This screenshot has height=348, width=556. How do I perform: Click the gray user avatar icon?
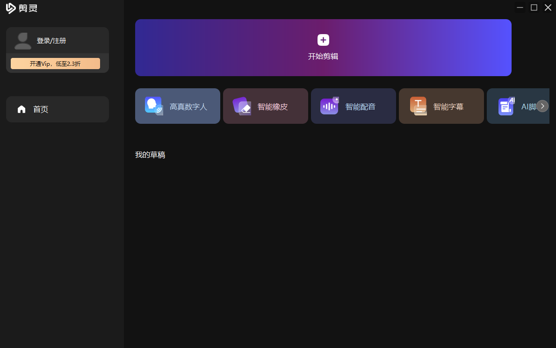click(x=22, y=41)
